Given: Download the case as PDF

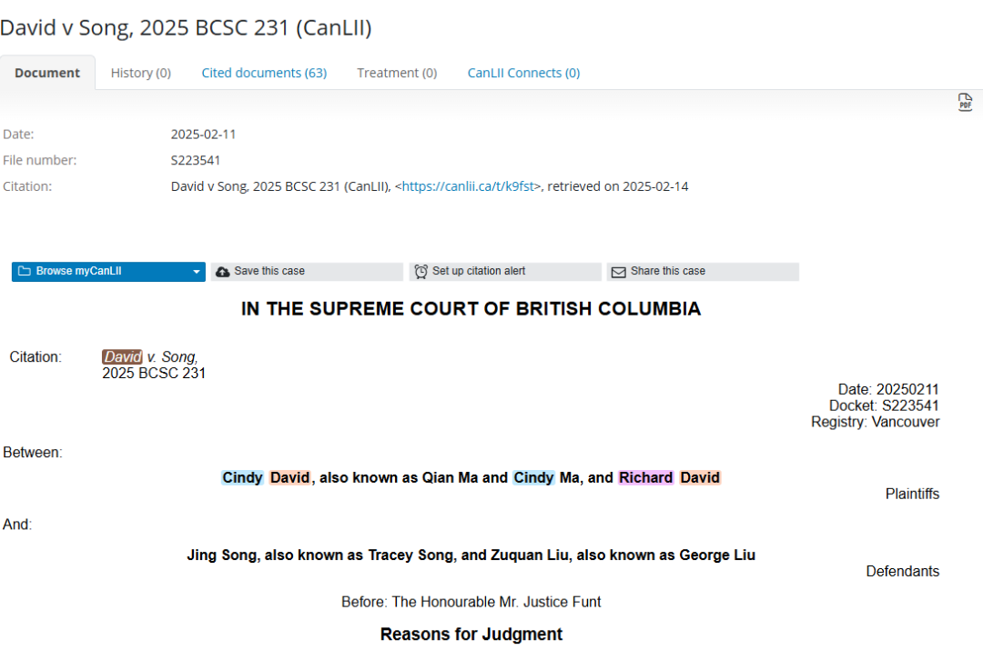Looking at the screenshot, I should point(965,103).
